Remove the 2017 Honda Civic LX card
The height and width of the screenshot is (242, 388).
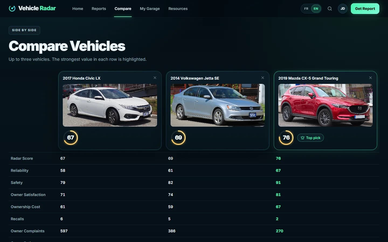tap(155, 78)
